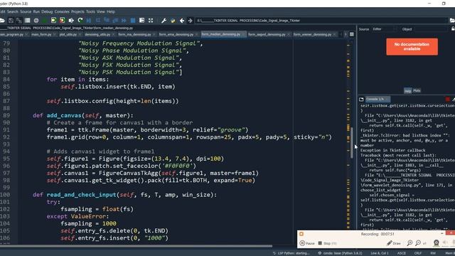This screenshot has height=256, width=455.
Task: Click the symbol finder @ toolbar icon
Action: [x=36, y=21]
